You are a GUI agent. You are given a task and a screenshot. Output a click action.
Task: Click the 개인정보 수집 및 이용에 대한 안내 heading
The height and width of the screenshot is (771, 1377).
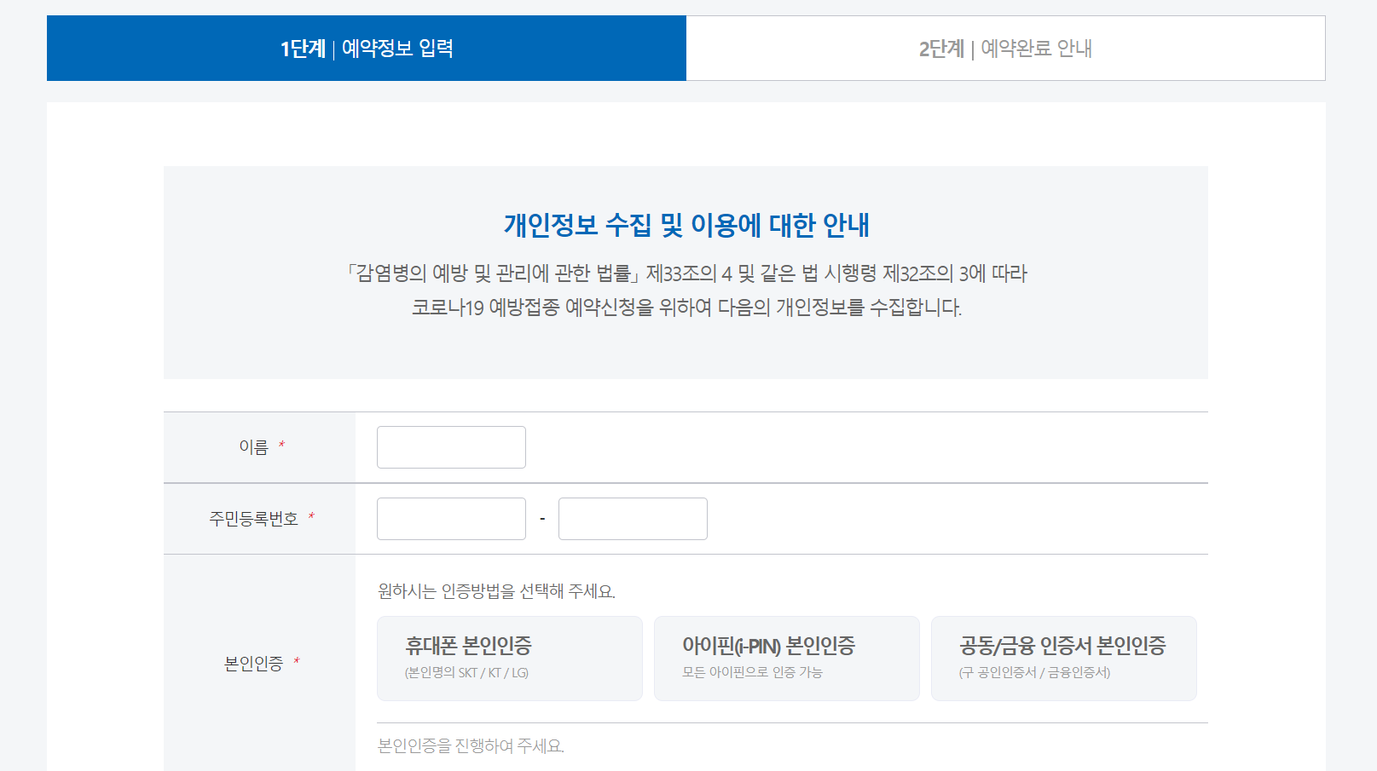click(686, 225)
